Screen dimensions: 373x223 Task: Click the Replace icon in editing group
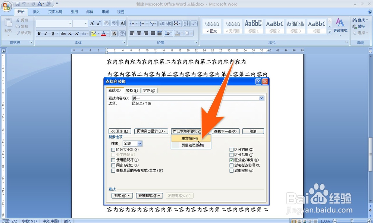click(359, 26)
